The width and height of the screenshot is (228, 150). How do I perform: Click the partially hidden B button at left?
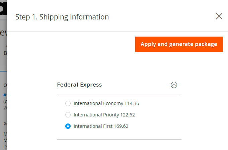coord(5,53)
